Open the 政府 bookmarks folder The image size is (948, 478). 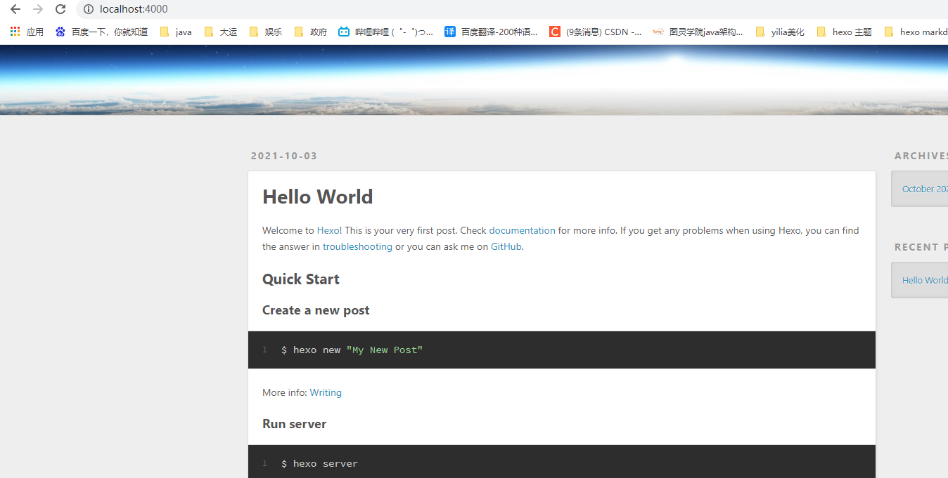tap(310, 32)
